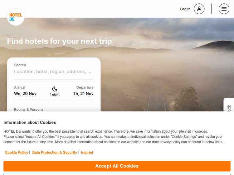Open the Imprint link

click(87, 152)
